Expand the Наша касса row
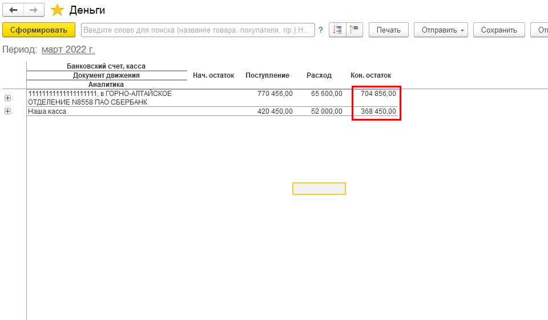This screenshot has height=320, width=548. click(7, 111)
